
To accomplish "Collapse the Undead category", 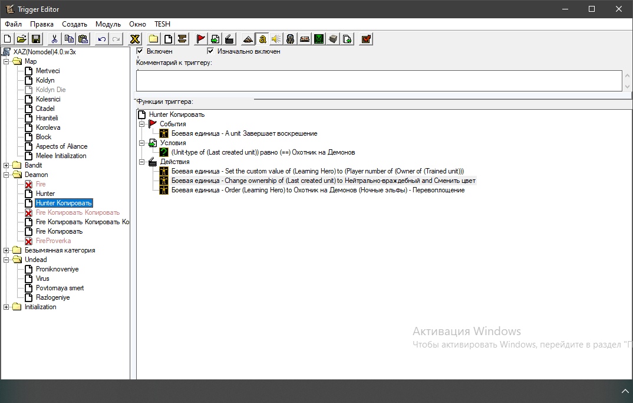I will click(x=6, y=260).
